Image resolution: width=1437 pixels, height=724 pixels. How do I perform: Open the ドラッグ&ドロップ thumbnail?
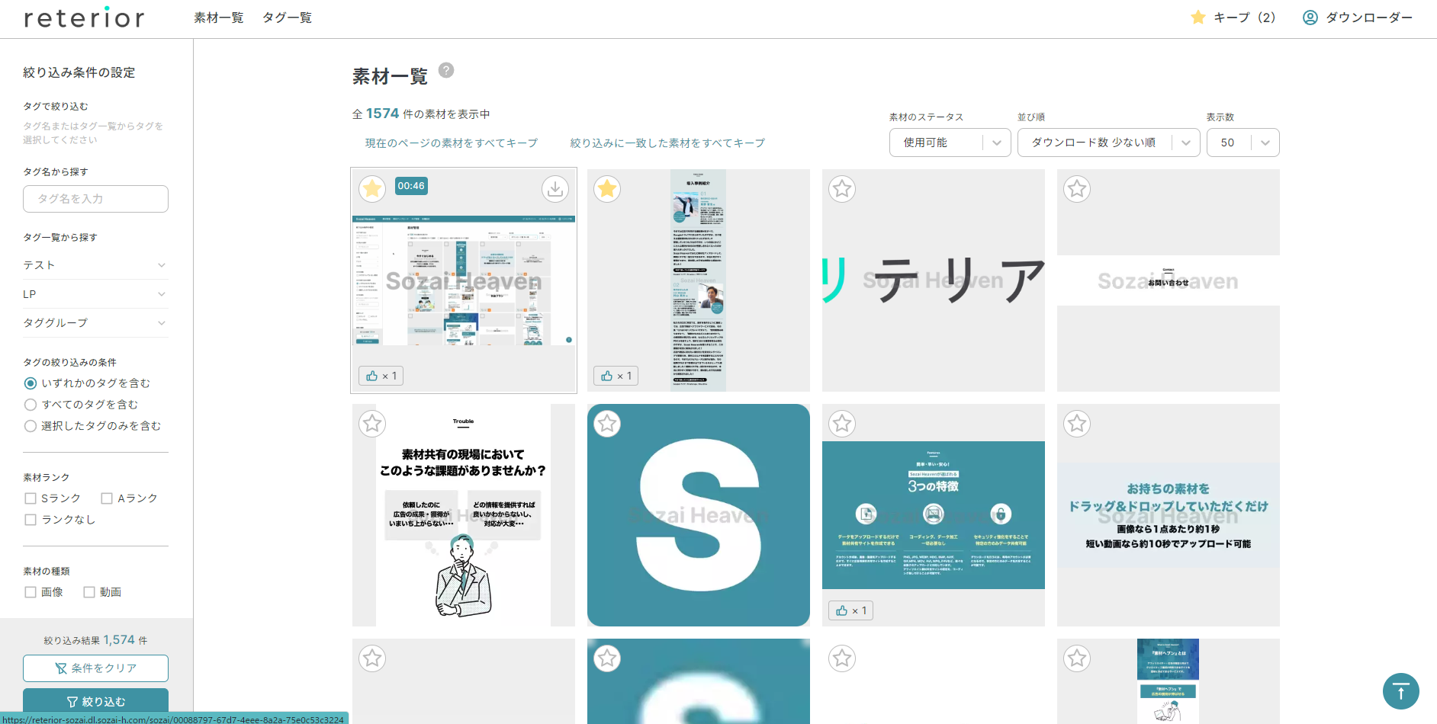(x=1169, y=515)
